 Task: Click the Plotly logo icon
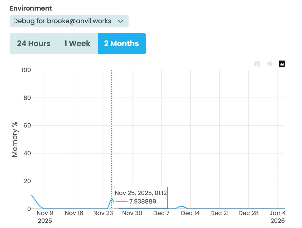point(282,63)
